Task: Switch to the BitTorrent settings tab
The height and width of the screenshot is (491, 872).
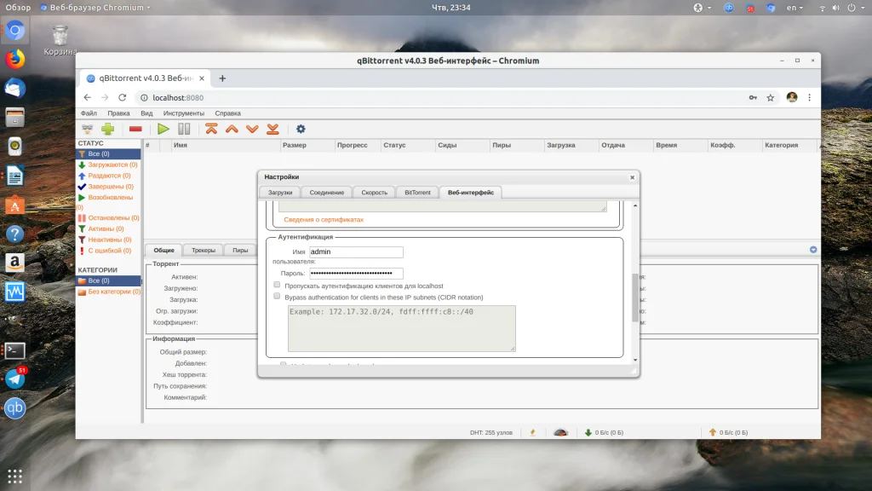Action: [417, 193]
